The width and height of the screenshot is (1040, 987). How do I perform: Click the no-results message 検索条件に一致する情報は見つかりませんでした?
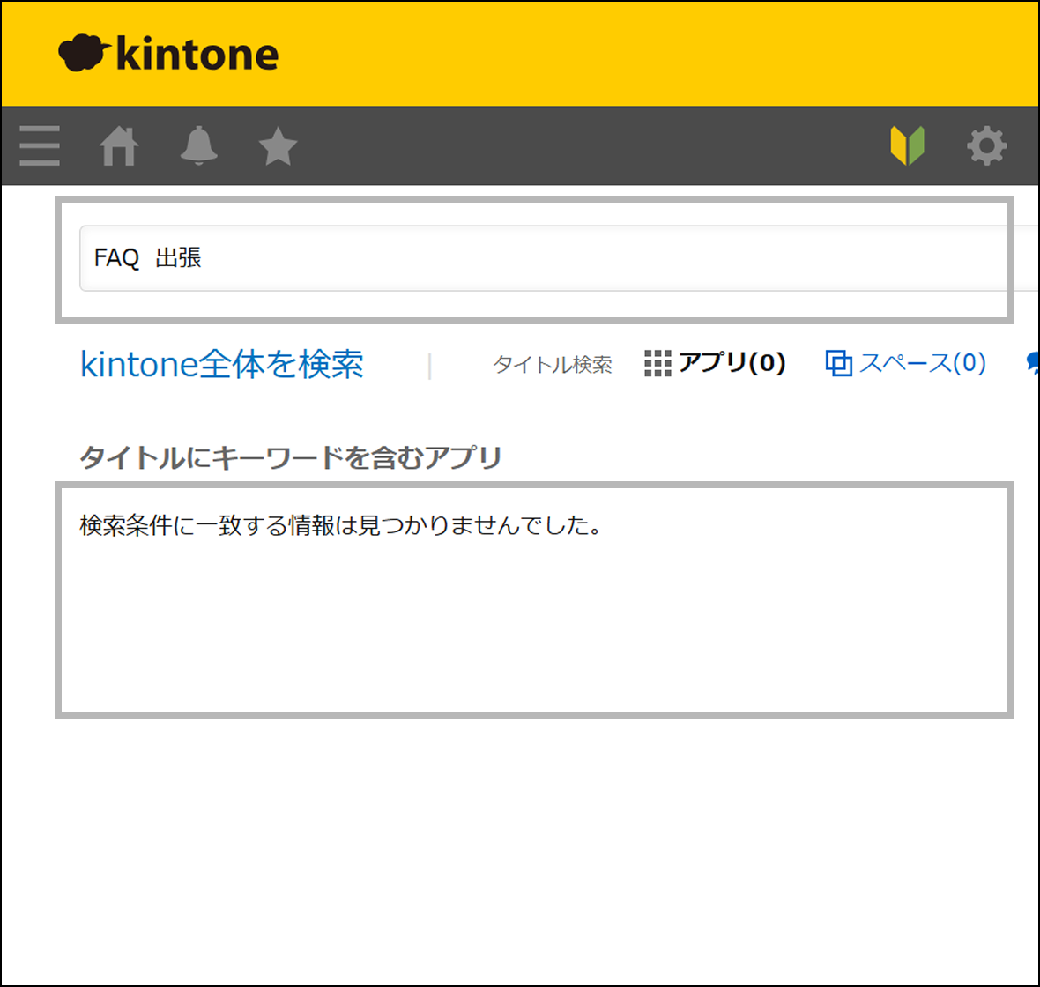tap(340, 525)
